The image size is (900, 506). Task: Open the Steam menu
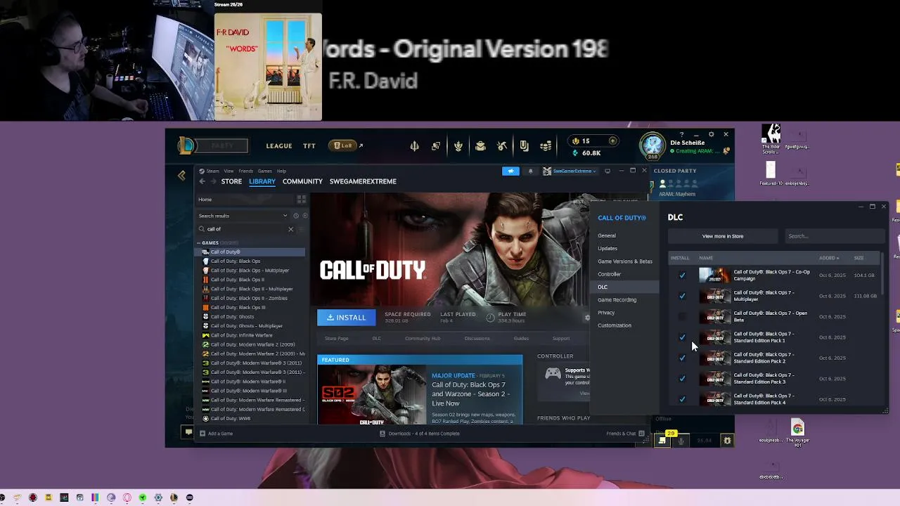click(x=212, y=171)
